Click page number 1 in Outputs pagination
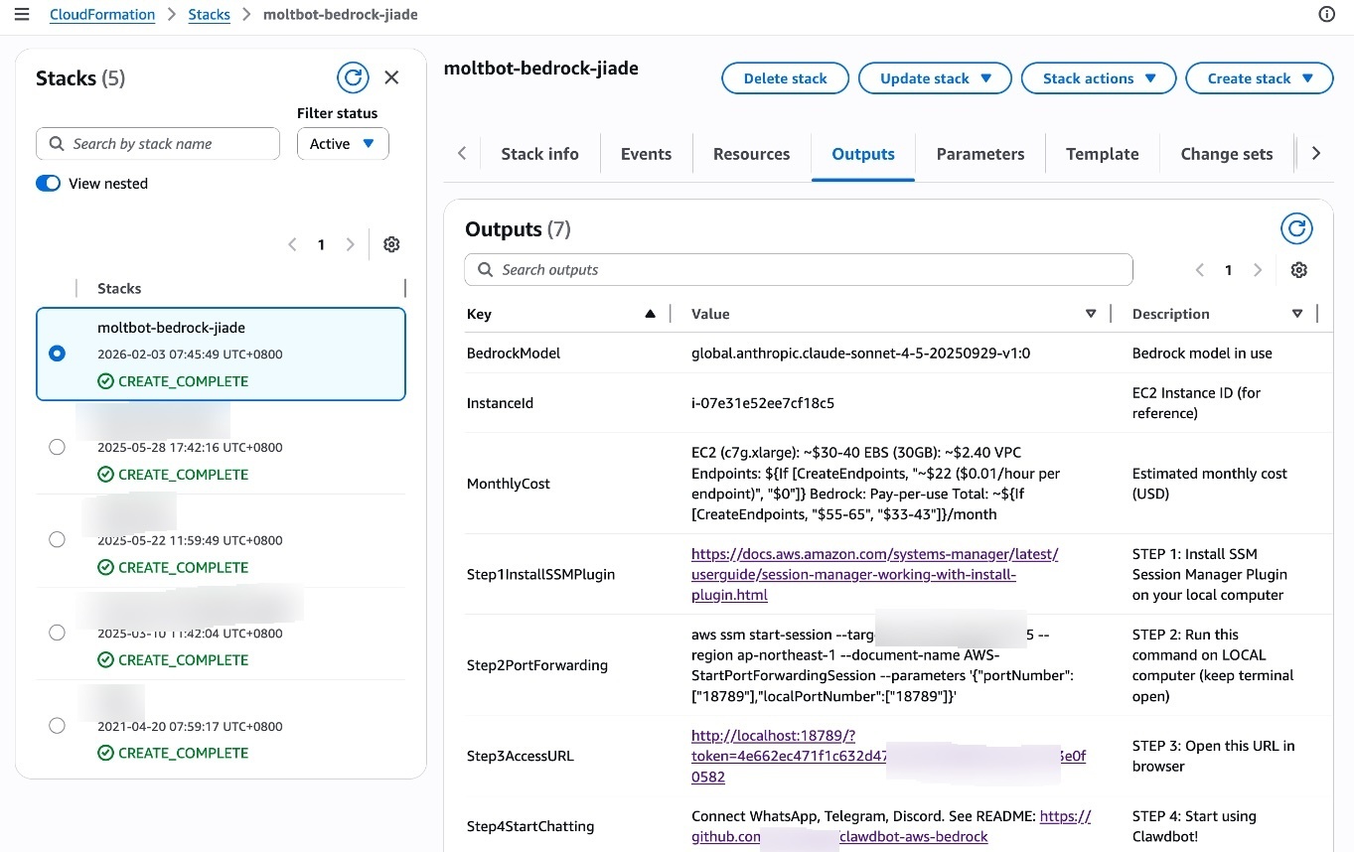The width and height of the screenshot is (1354, 852). [x=1229, y=270]
